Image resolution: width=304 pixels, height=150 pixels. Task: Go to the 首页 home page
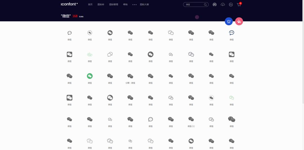[x=90, y=4]
